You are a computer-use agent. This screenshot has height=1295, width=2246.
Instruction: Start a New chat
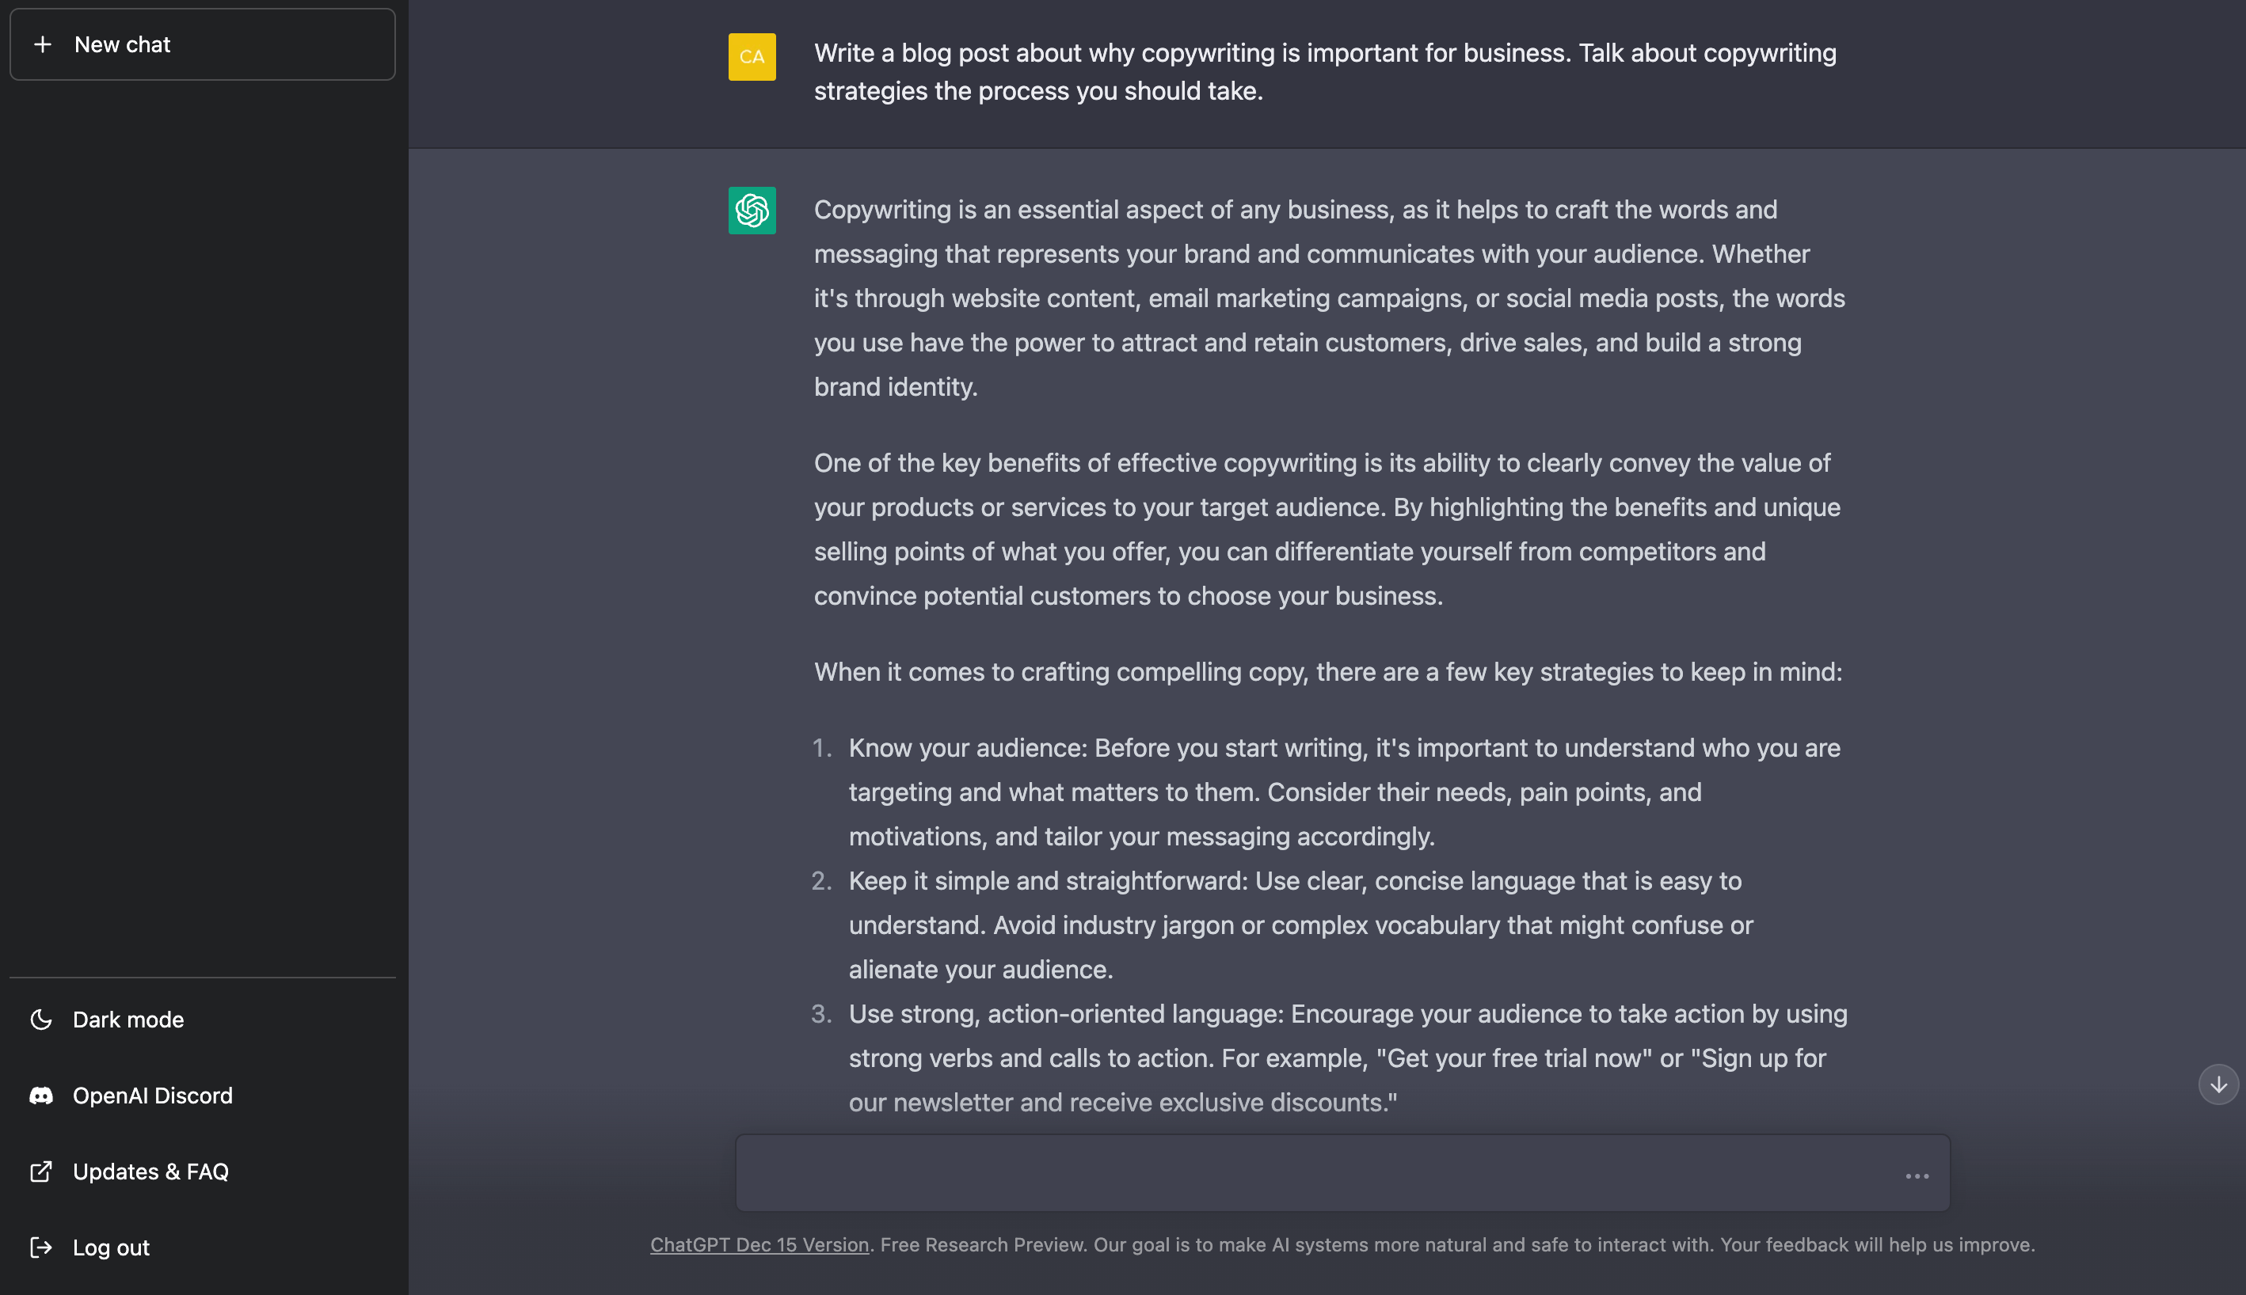point(202,44)
